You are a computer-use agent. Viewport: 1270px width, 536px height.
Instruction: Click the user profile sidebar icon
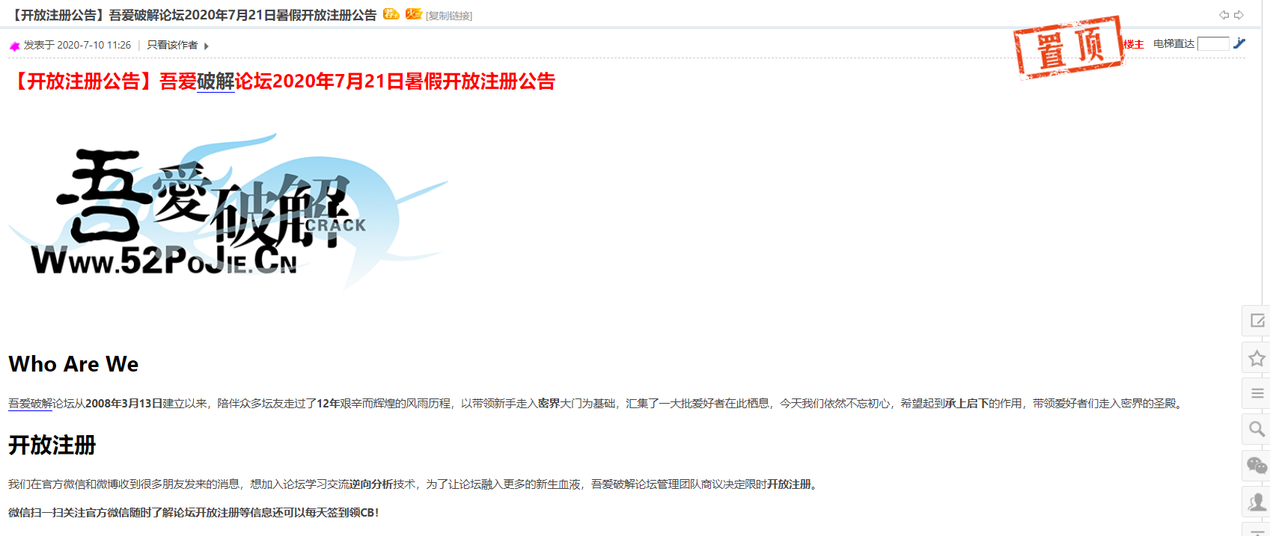(x=1257, y=501)
